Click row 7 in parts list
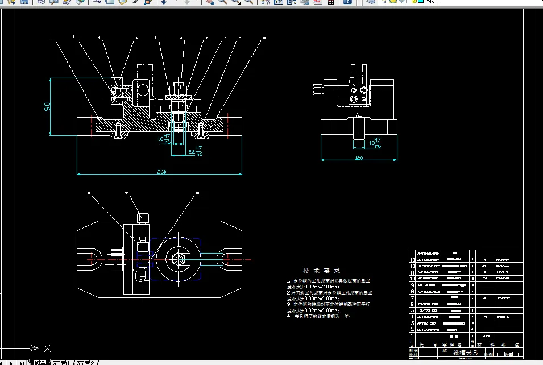 pos(466,298)
